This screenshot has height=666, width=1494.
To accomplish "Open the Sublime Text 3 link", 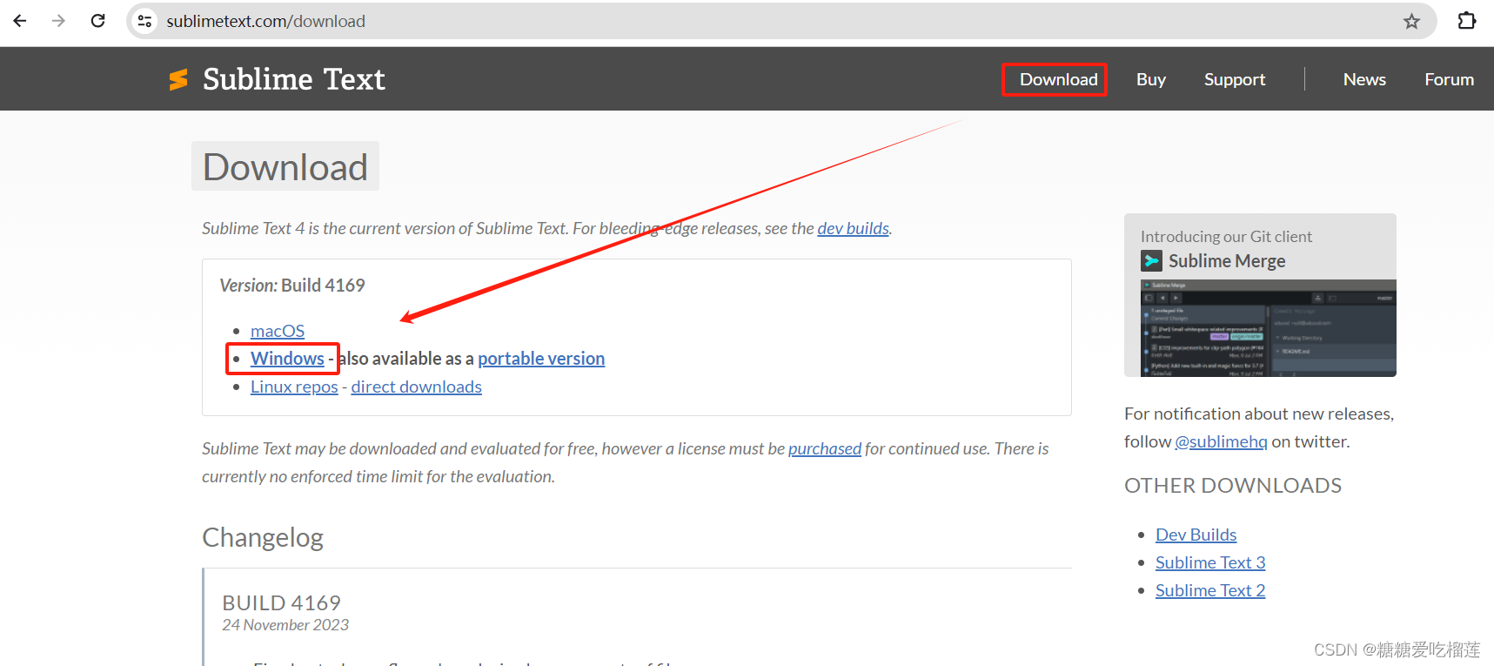I will pos(1210,562).
